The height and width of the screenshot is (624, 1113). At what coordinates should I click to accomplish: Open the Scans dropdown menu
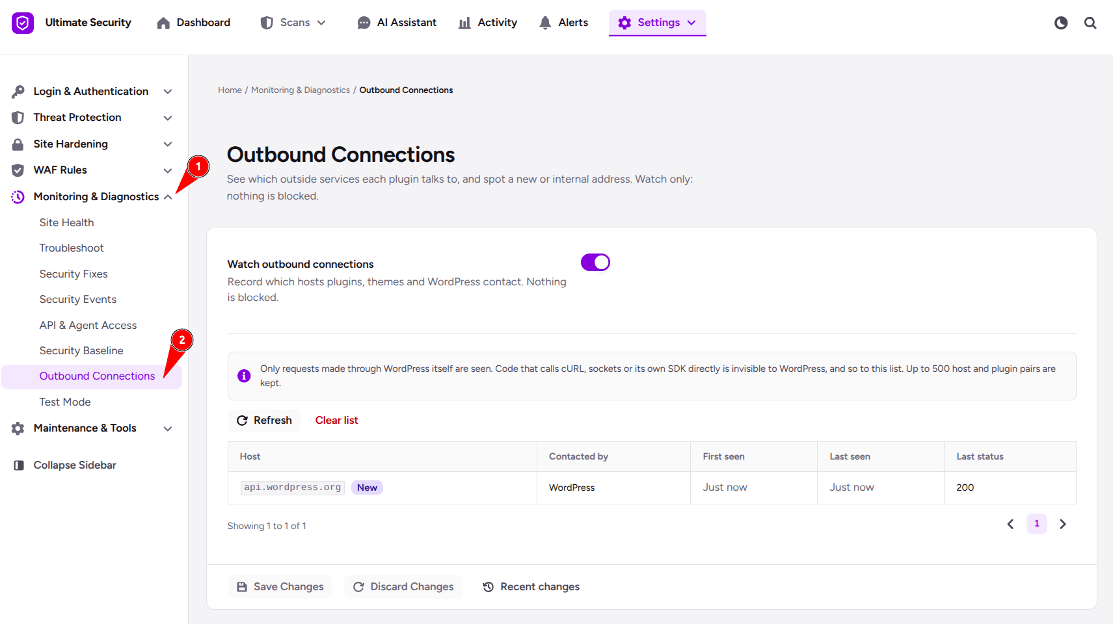pyautogui.click(x=293, y=23)
